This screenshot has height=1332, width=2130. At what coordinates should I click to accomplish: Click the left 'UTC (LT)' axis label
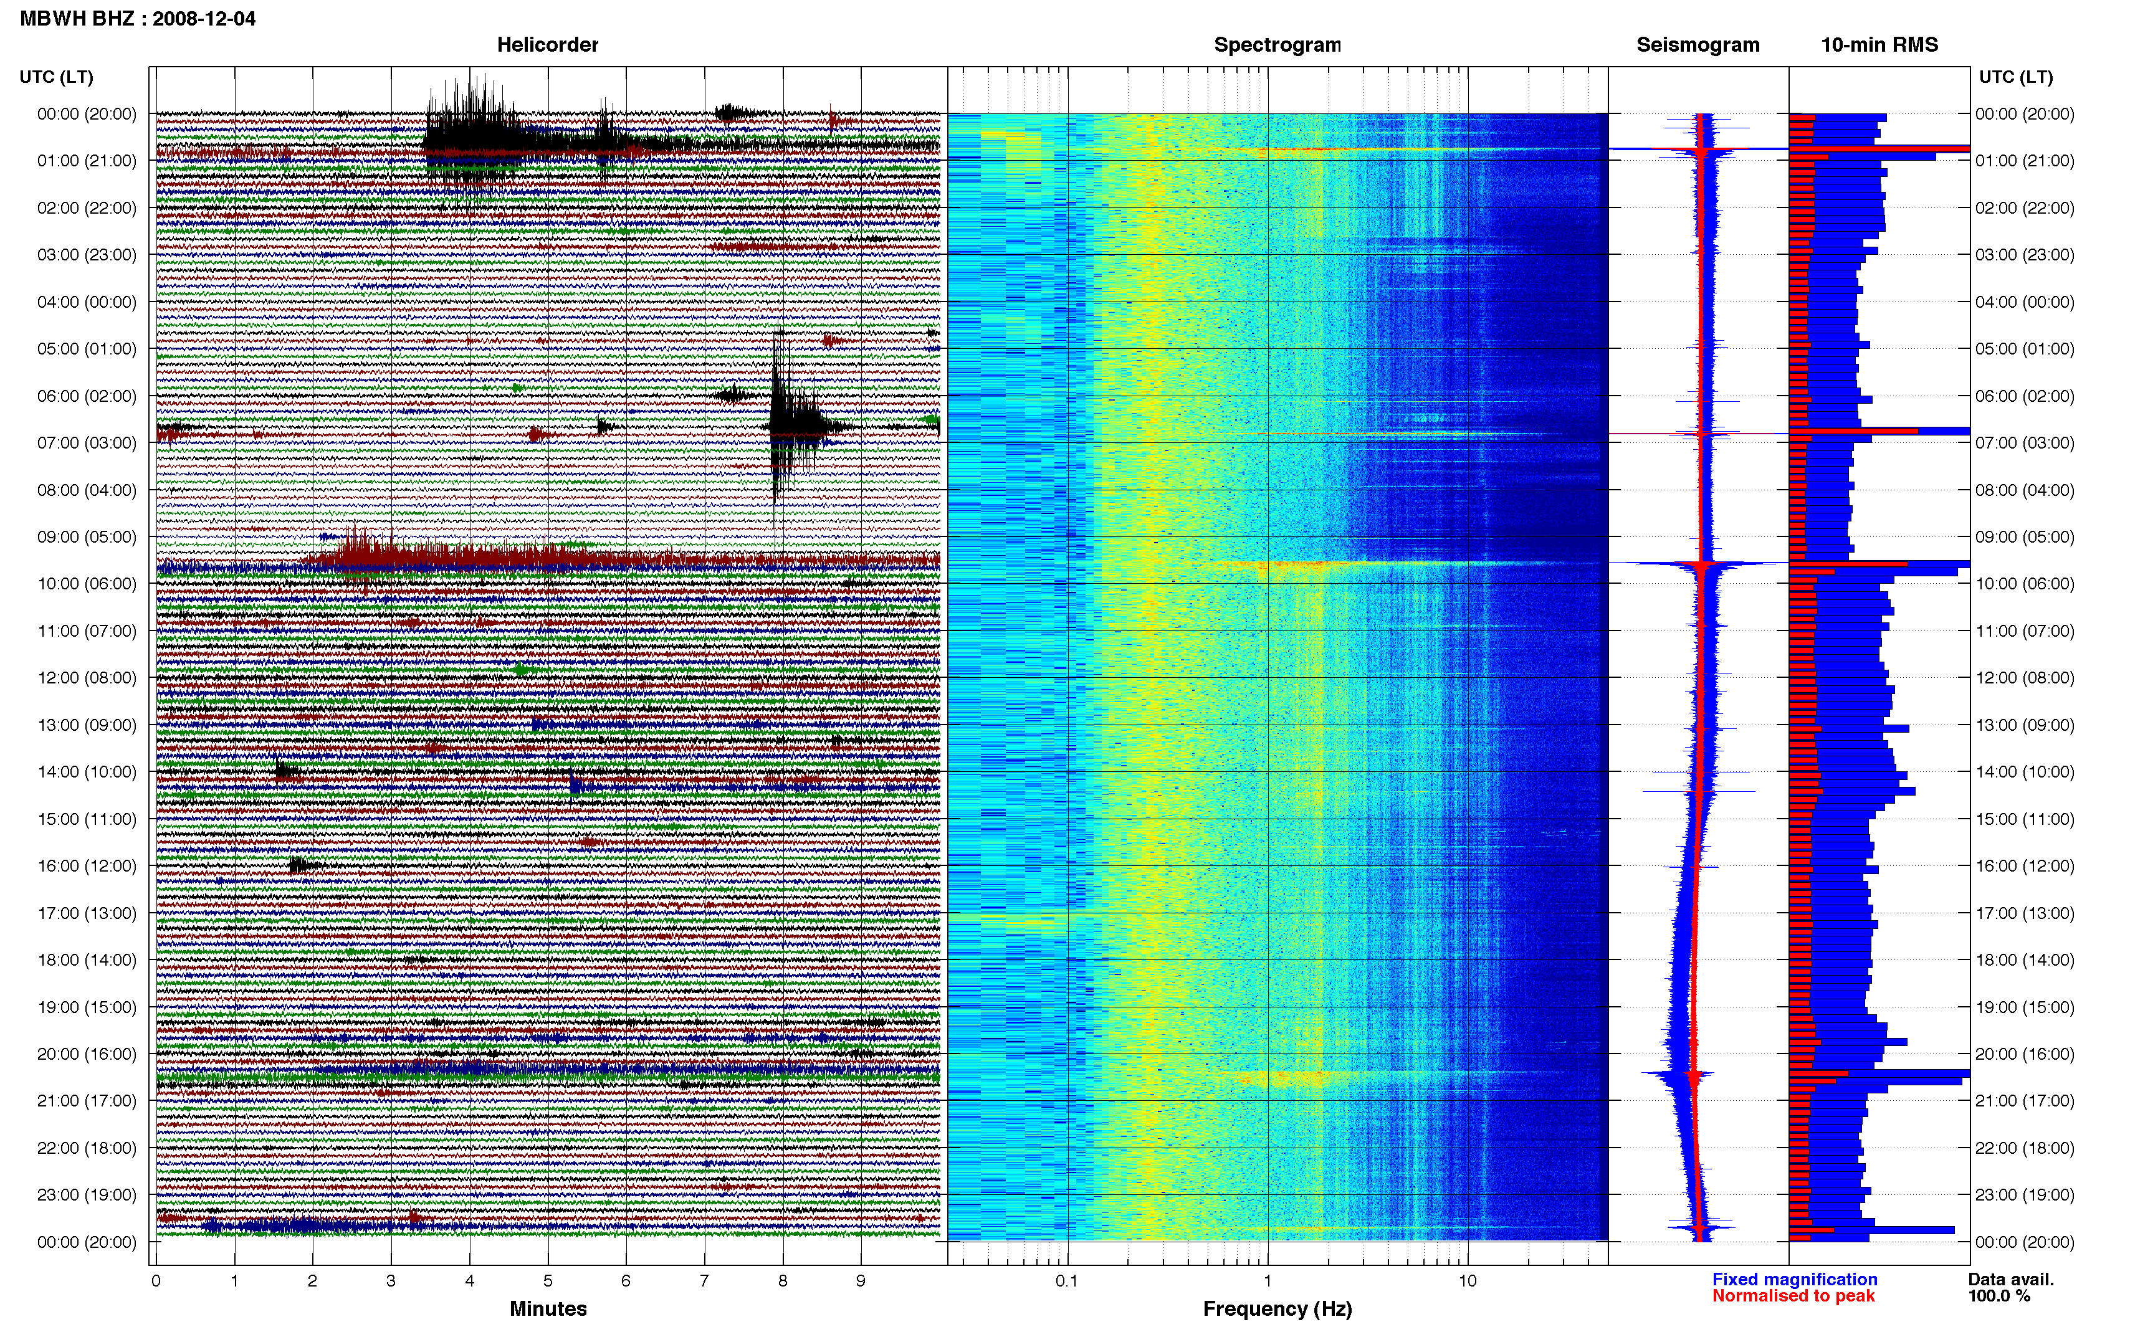56,77
